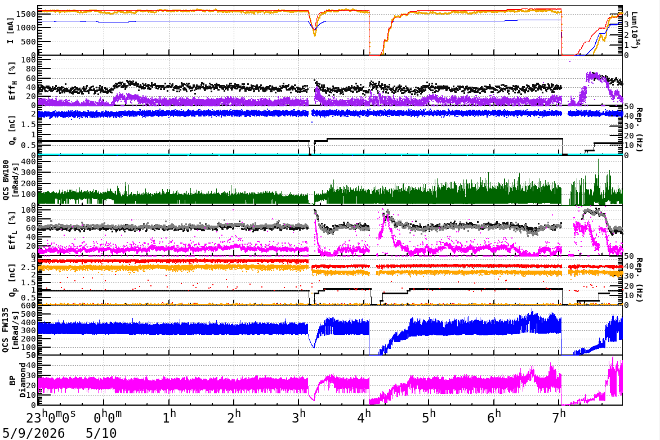
Task: Click the "500" tick on QCS FW135 axis
Action: coord(29,314)
